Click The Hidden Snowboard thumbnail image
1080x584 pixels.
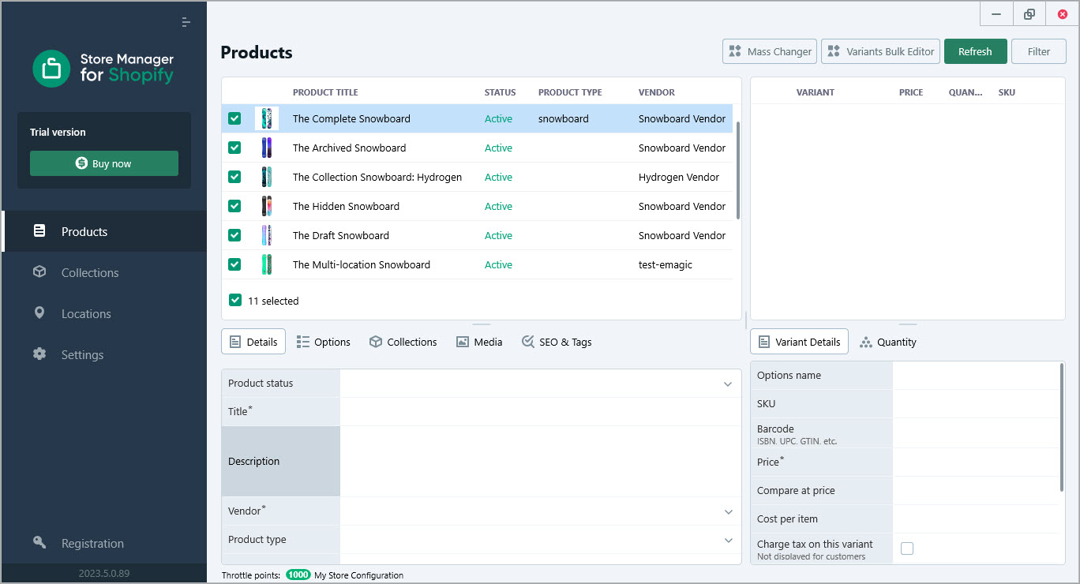(267, 206)
